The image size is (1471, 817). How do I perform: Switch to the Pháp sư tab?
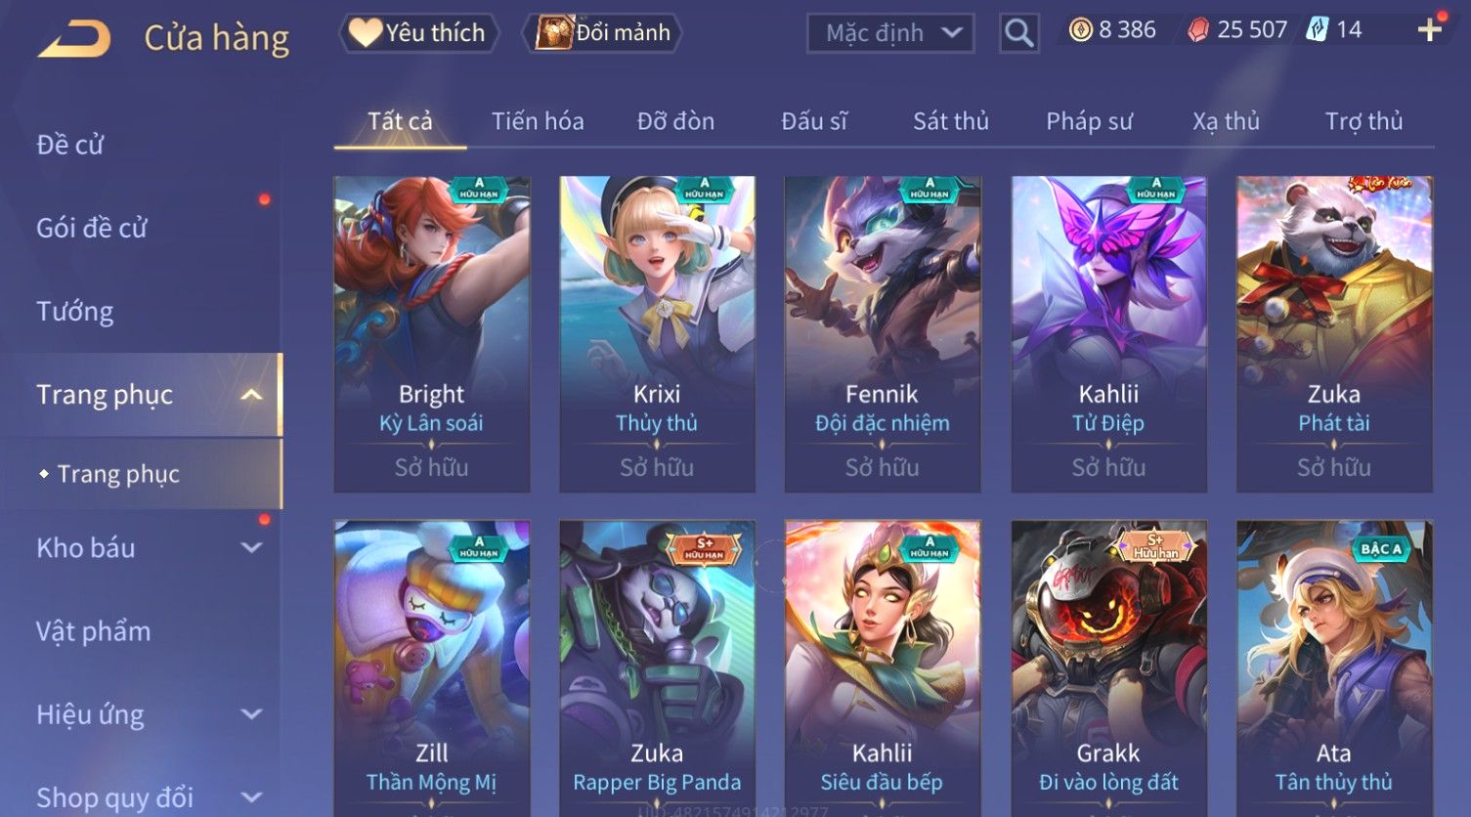point(1089,121)
